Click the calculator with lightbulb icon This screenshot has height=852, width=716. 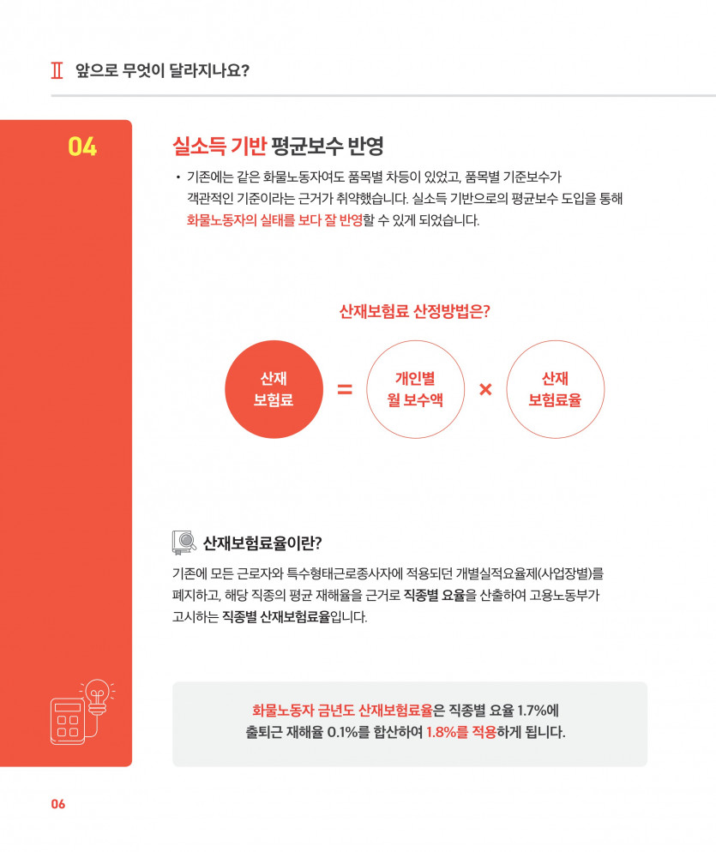pos(82,711)
